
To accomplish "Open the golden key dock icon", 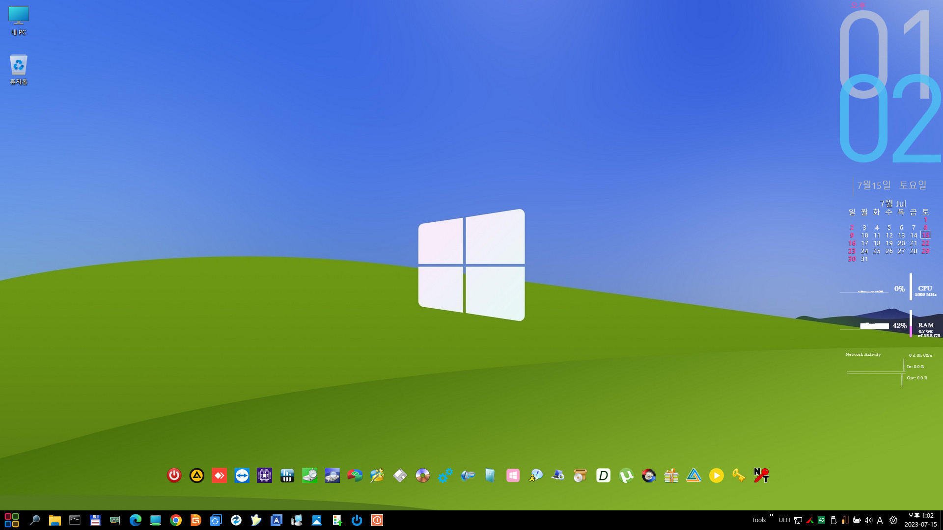I will (x=739, y=475).
